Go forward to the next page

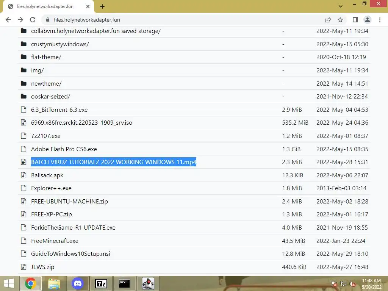[20, 20]
